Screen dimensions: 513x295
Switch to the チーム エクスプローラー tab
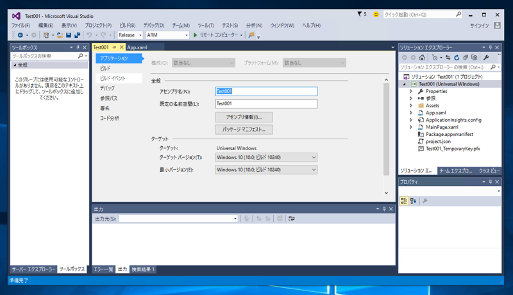[x=456, y=171]
